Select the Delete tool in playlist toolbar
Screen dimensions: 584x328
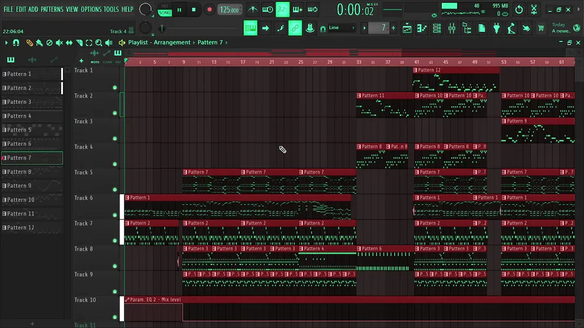tap(49, 43)
